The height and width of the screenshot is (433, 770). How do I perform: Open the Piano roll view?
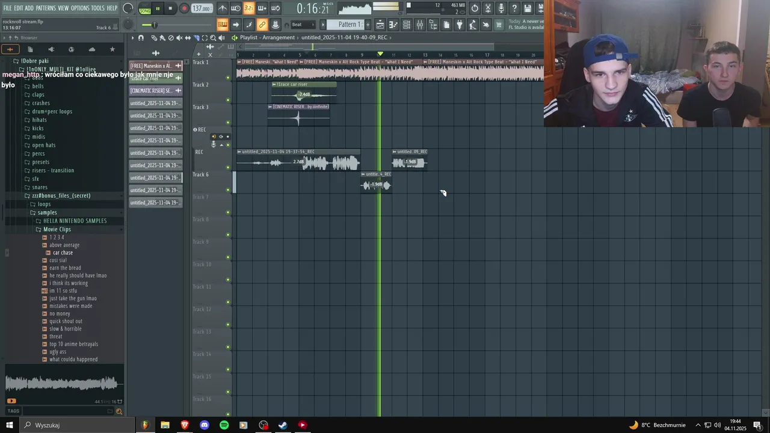(393, 25)
